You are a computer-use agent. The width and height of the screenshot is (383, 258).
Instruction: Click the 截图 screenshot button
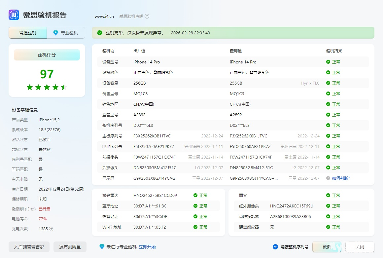pos(327,247)
